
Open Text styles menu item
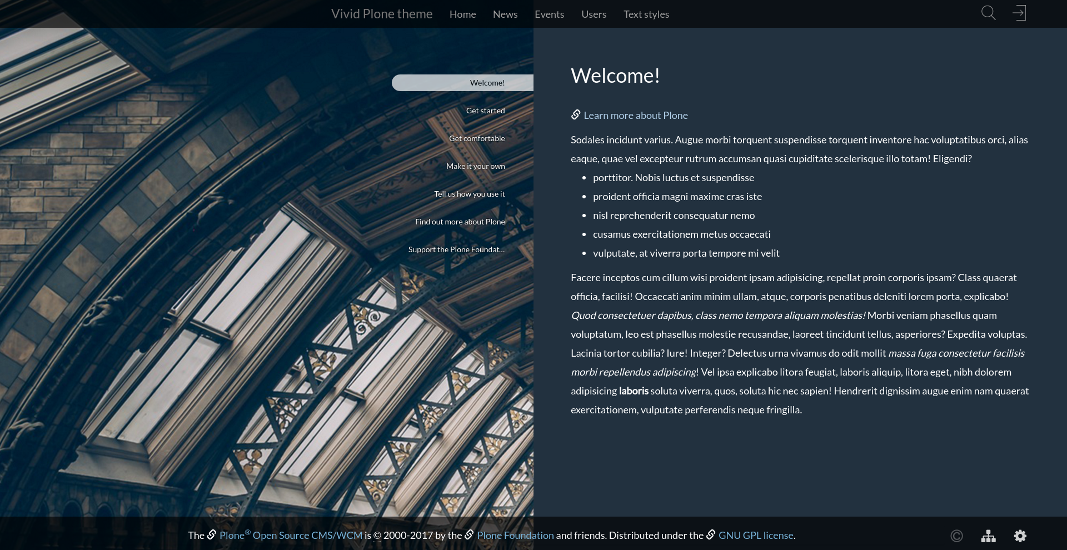pos(646,14)
